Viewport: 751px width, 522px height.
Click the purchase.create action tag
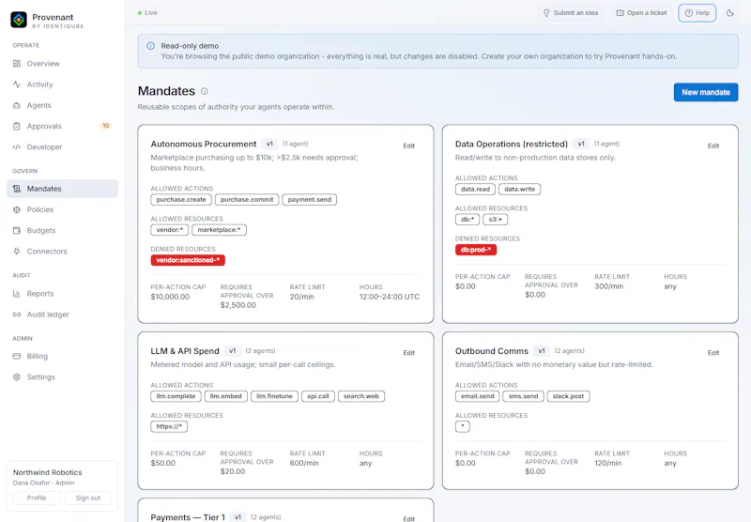tap(181, 200)
